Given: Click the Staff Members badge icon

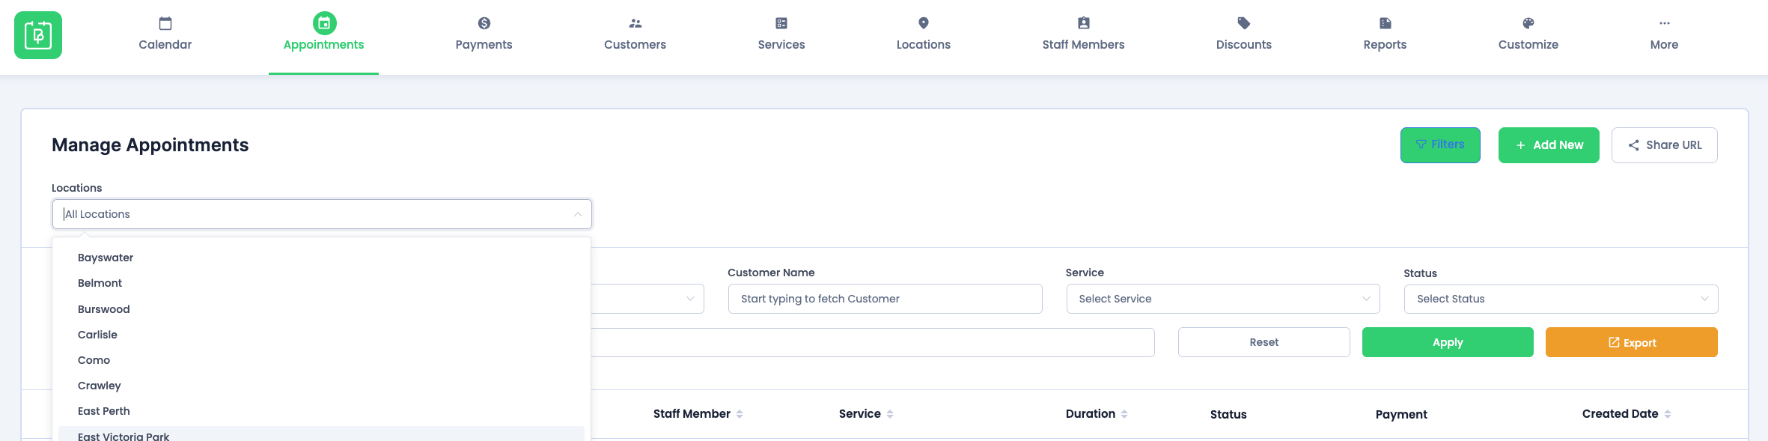Looking at the screenshot, I should (x=1084, y=23).
